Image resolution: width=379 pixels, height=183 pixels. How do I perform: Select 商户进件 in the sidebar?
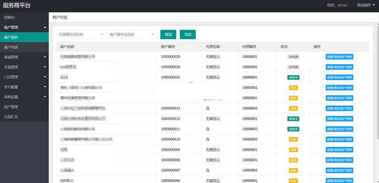(24, 37)
